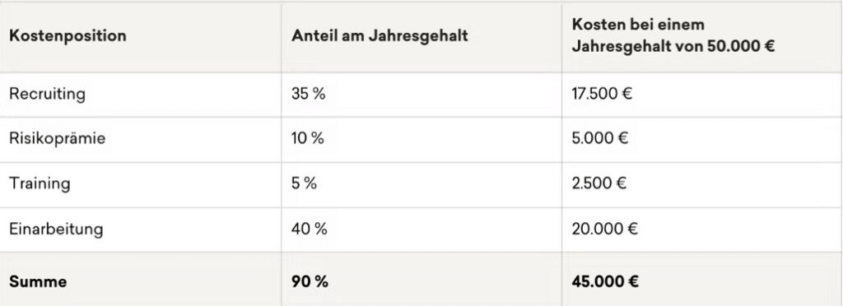The height and width of the screenshot is (306, 843).
Task: Click the 10 % cell
Action: click(x=308, y=138)
